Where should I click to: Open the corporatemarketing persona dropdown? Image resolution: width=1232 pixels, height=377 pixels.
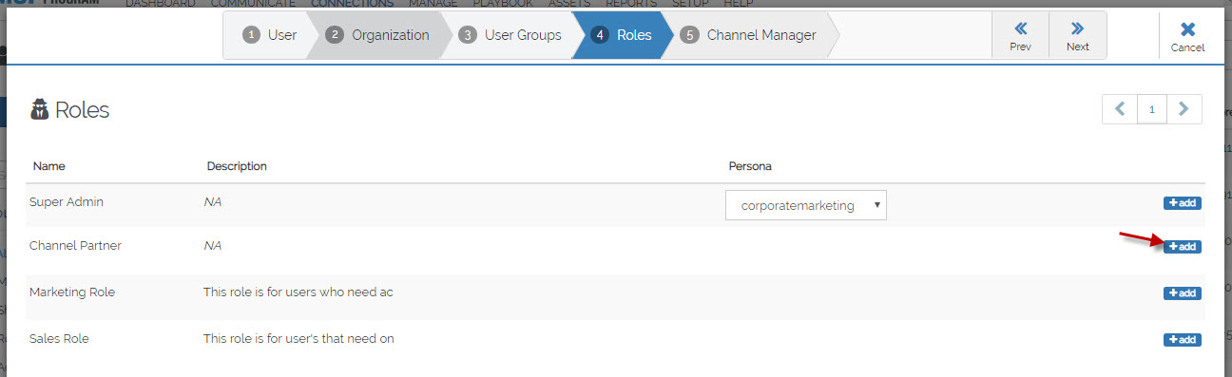click(806, 204)
